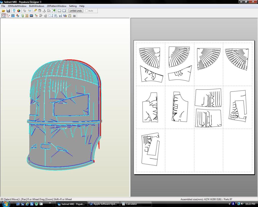Click the Open file folder icon
Viewport: 258px width, 207px height.
coord(4,11)
